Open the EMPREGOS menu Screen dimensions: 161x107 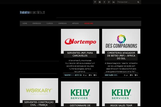[37, 24]
